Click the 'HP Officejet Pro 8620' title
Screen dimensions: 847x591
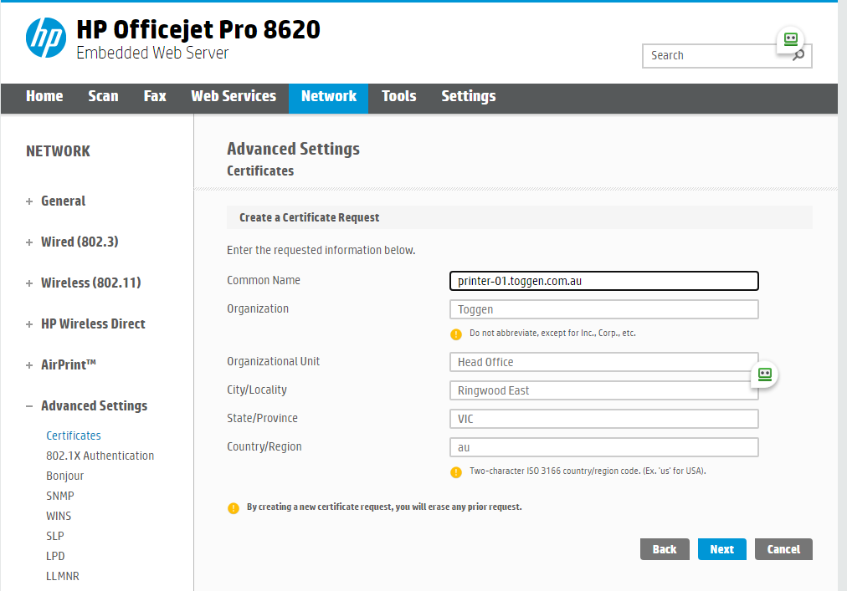(198, 29)
